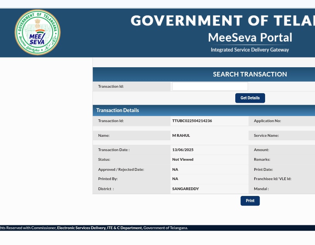Screen dimensions: 315x245
Task: Click the Franchisee Id/ VLE Id: label
Action: point(272,179)
